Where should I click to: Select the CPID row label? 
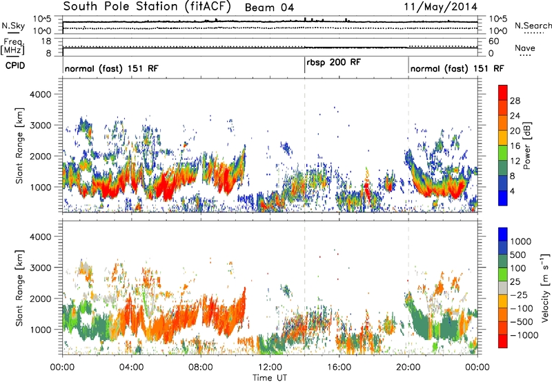(15, 66)
